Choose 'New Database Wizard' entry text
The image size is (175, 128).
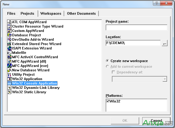tap(31, 70)
